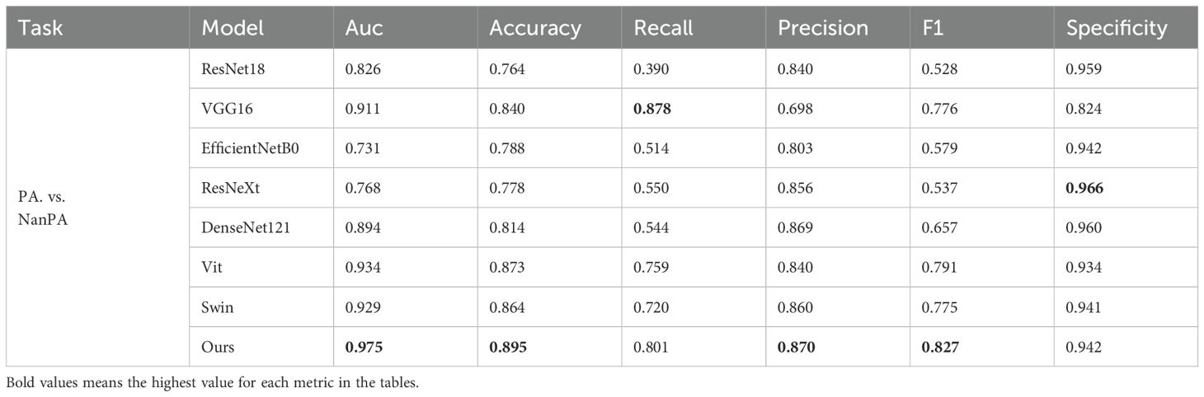Screen dimensions: 1204x397
Task: Select the EfficientNetB0 row label
Action: tap(245, 148)
